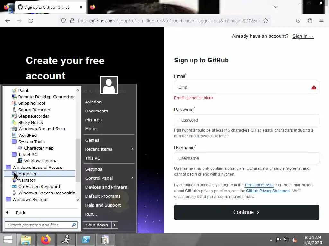Click the search magnifier icon in Start menu
Screen dimensions: 329x246
(x=74, y=225)
